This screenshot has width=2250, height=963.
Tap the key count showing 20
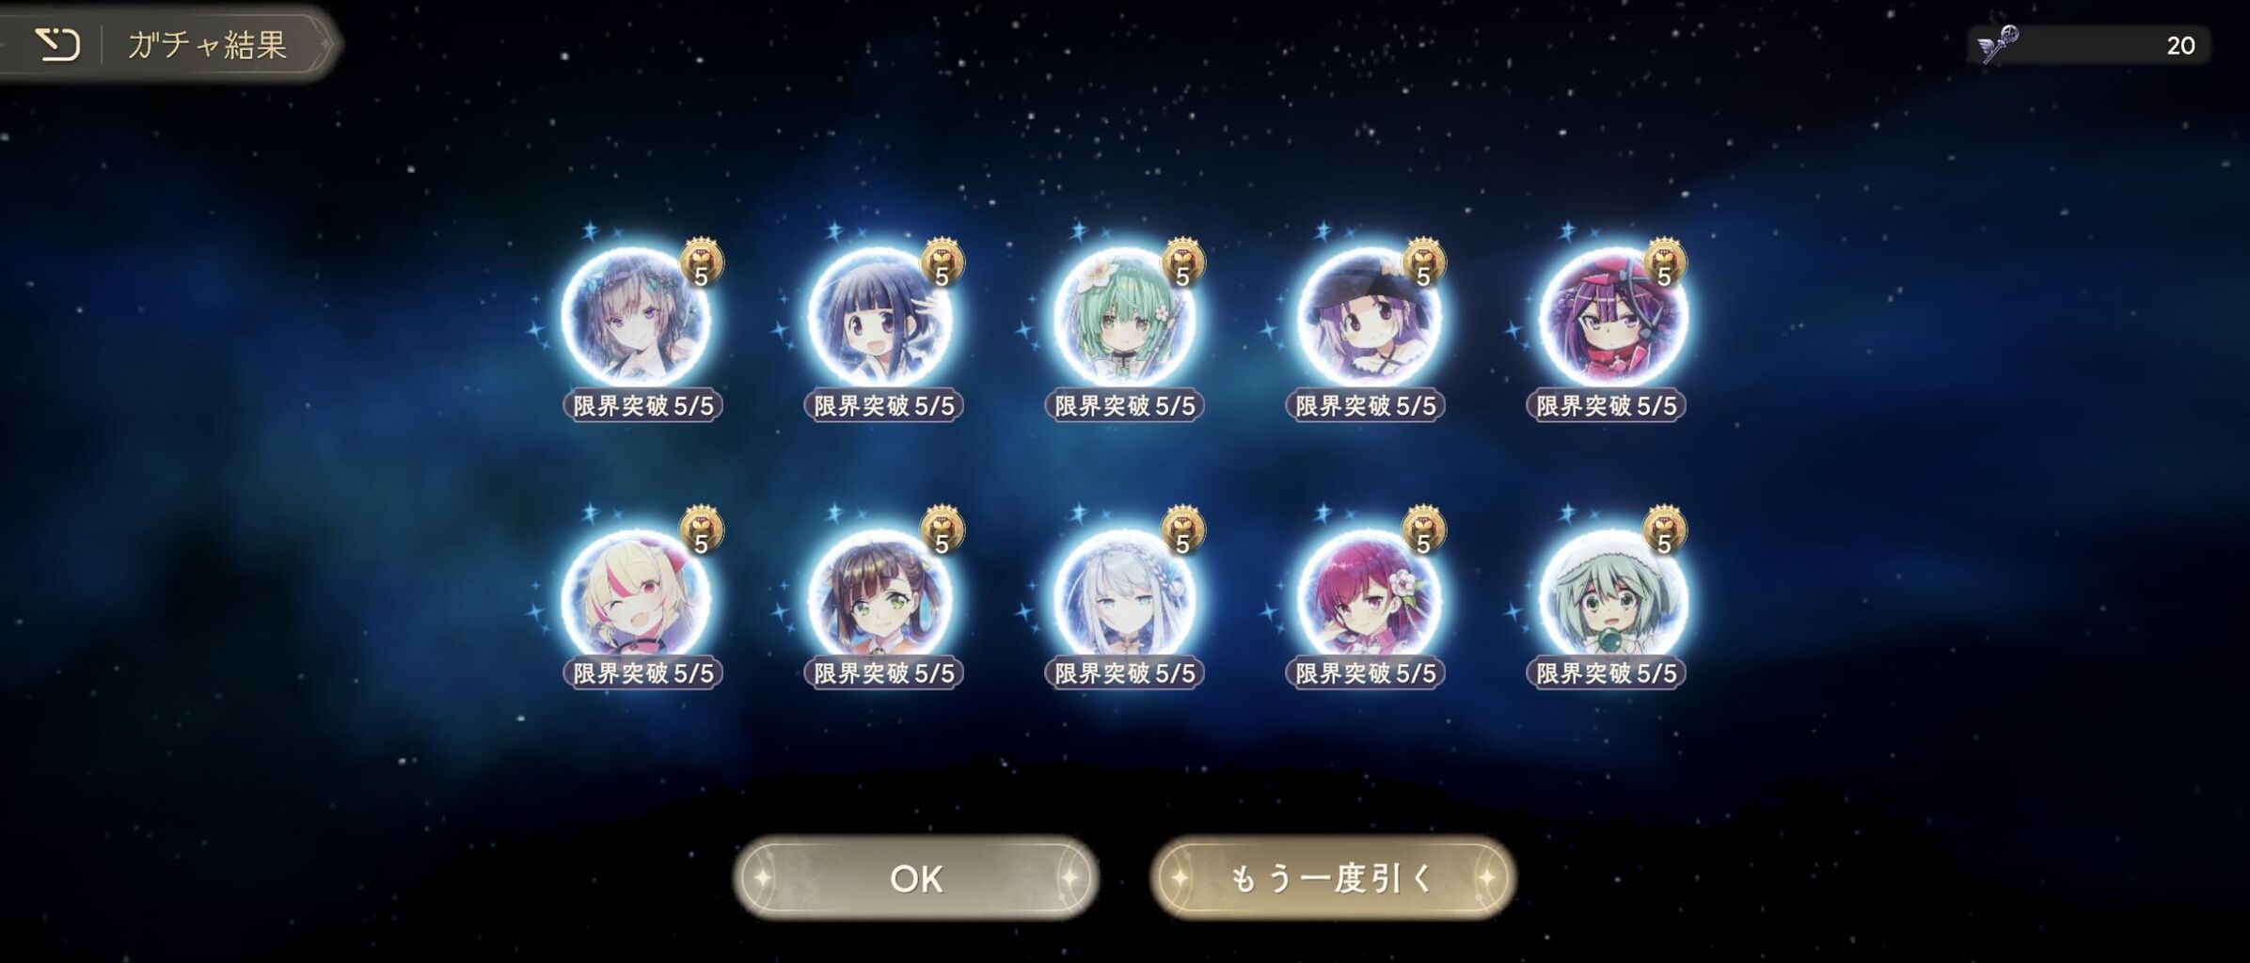pyautogui.click(x=2180, y=45)
